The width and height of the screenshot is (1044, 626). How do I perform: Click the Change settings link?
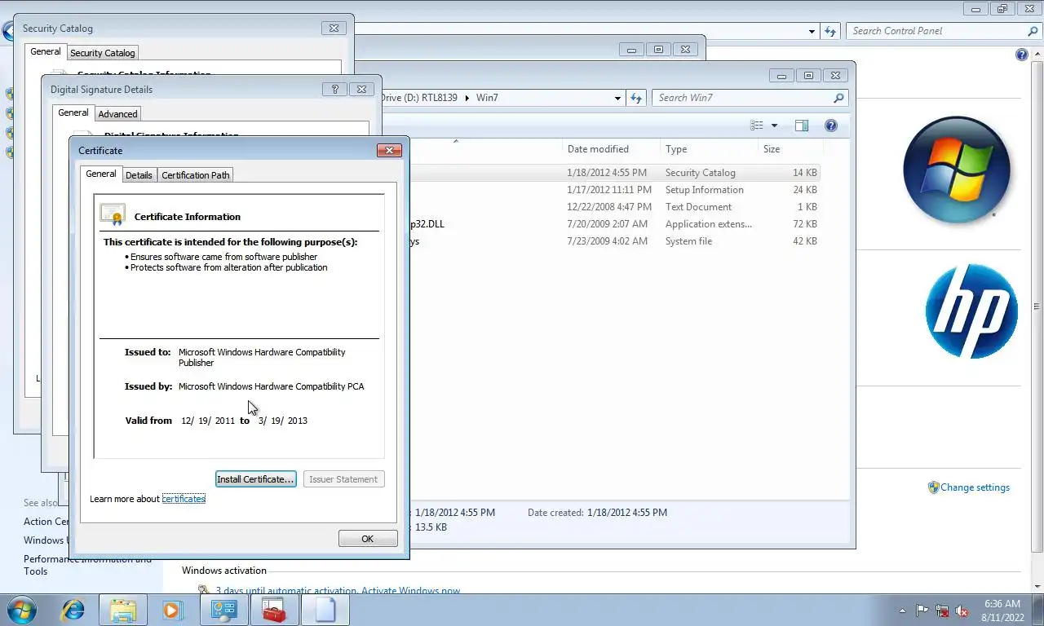975,487
